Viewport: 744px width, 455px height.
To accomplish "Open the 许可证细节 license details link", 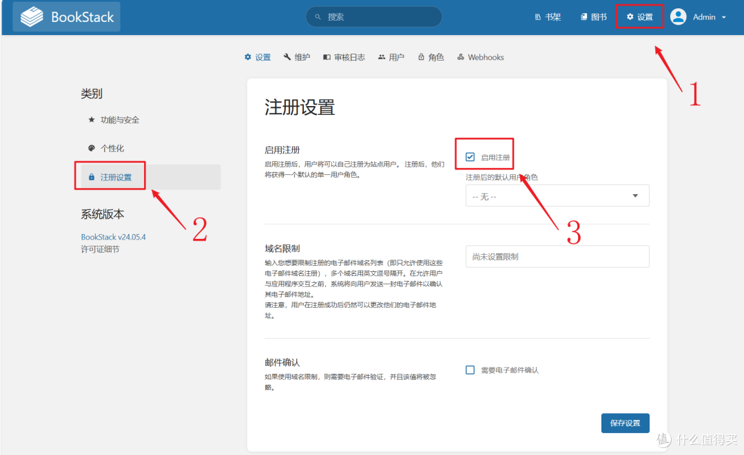I will coord(100,248).
